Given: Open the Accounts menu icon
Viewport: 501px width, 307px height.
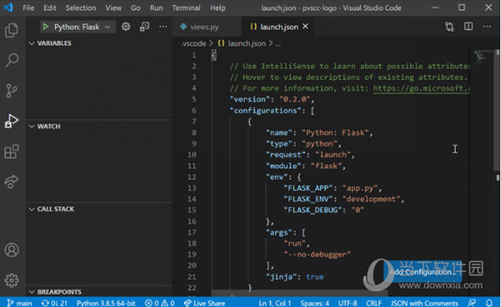Looking at the screenshot, I should click(12, 250).
